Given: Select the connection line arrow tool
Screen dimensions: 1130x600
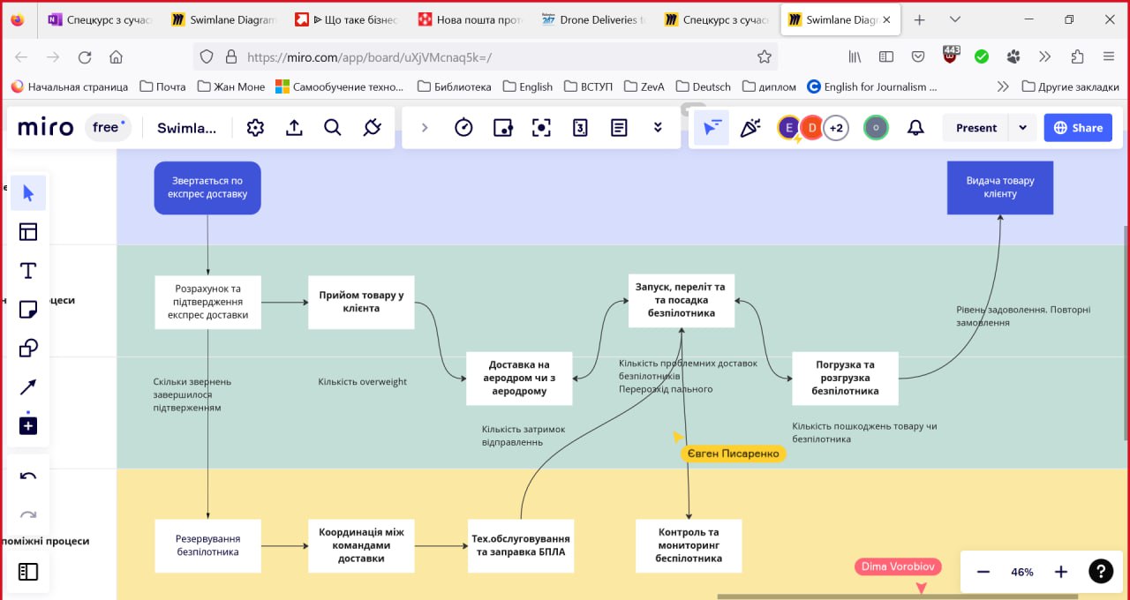Looking at the screenshot, I should coord(28,387).
